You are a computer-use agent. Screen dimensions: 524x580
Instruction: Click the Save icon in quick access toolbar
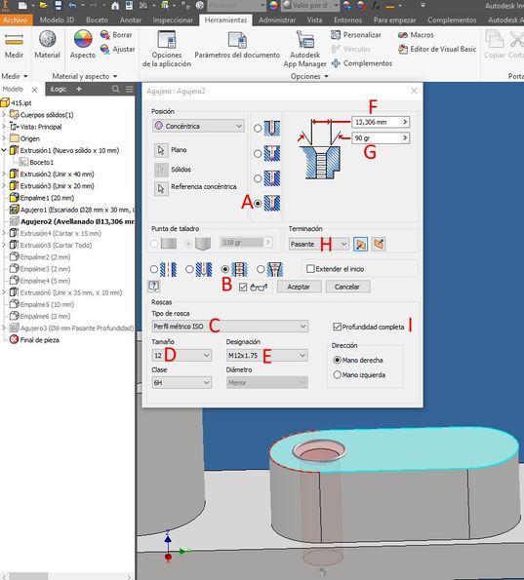pos(59,6)
